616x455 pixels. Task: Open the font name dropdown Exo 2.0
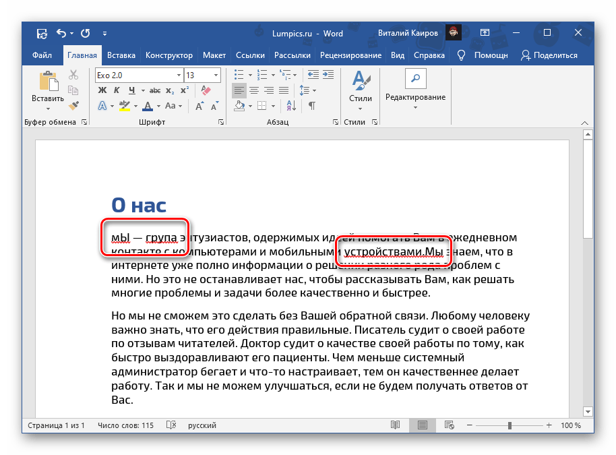[179, 75]
